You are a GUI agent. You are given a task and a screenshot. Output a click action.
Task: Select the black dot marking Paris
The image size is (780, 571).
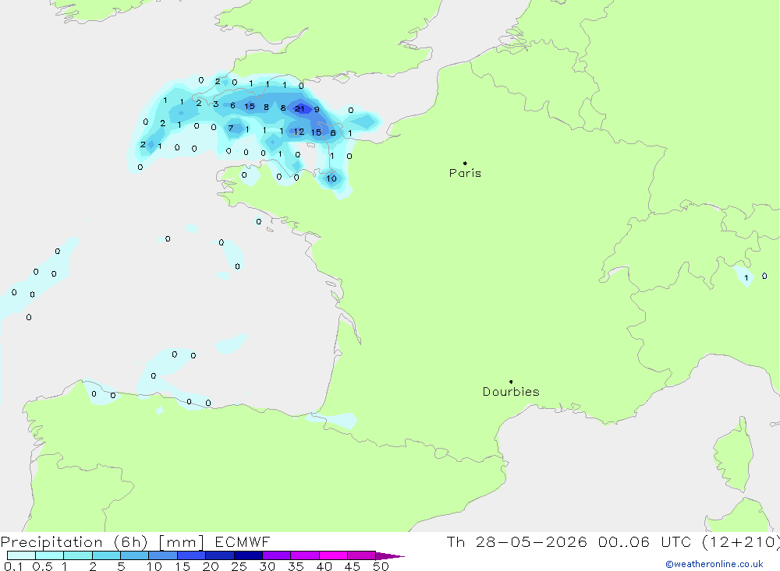tap(465, 163)
